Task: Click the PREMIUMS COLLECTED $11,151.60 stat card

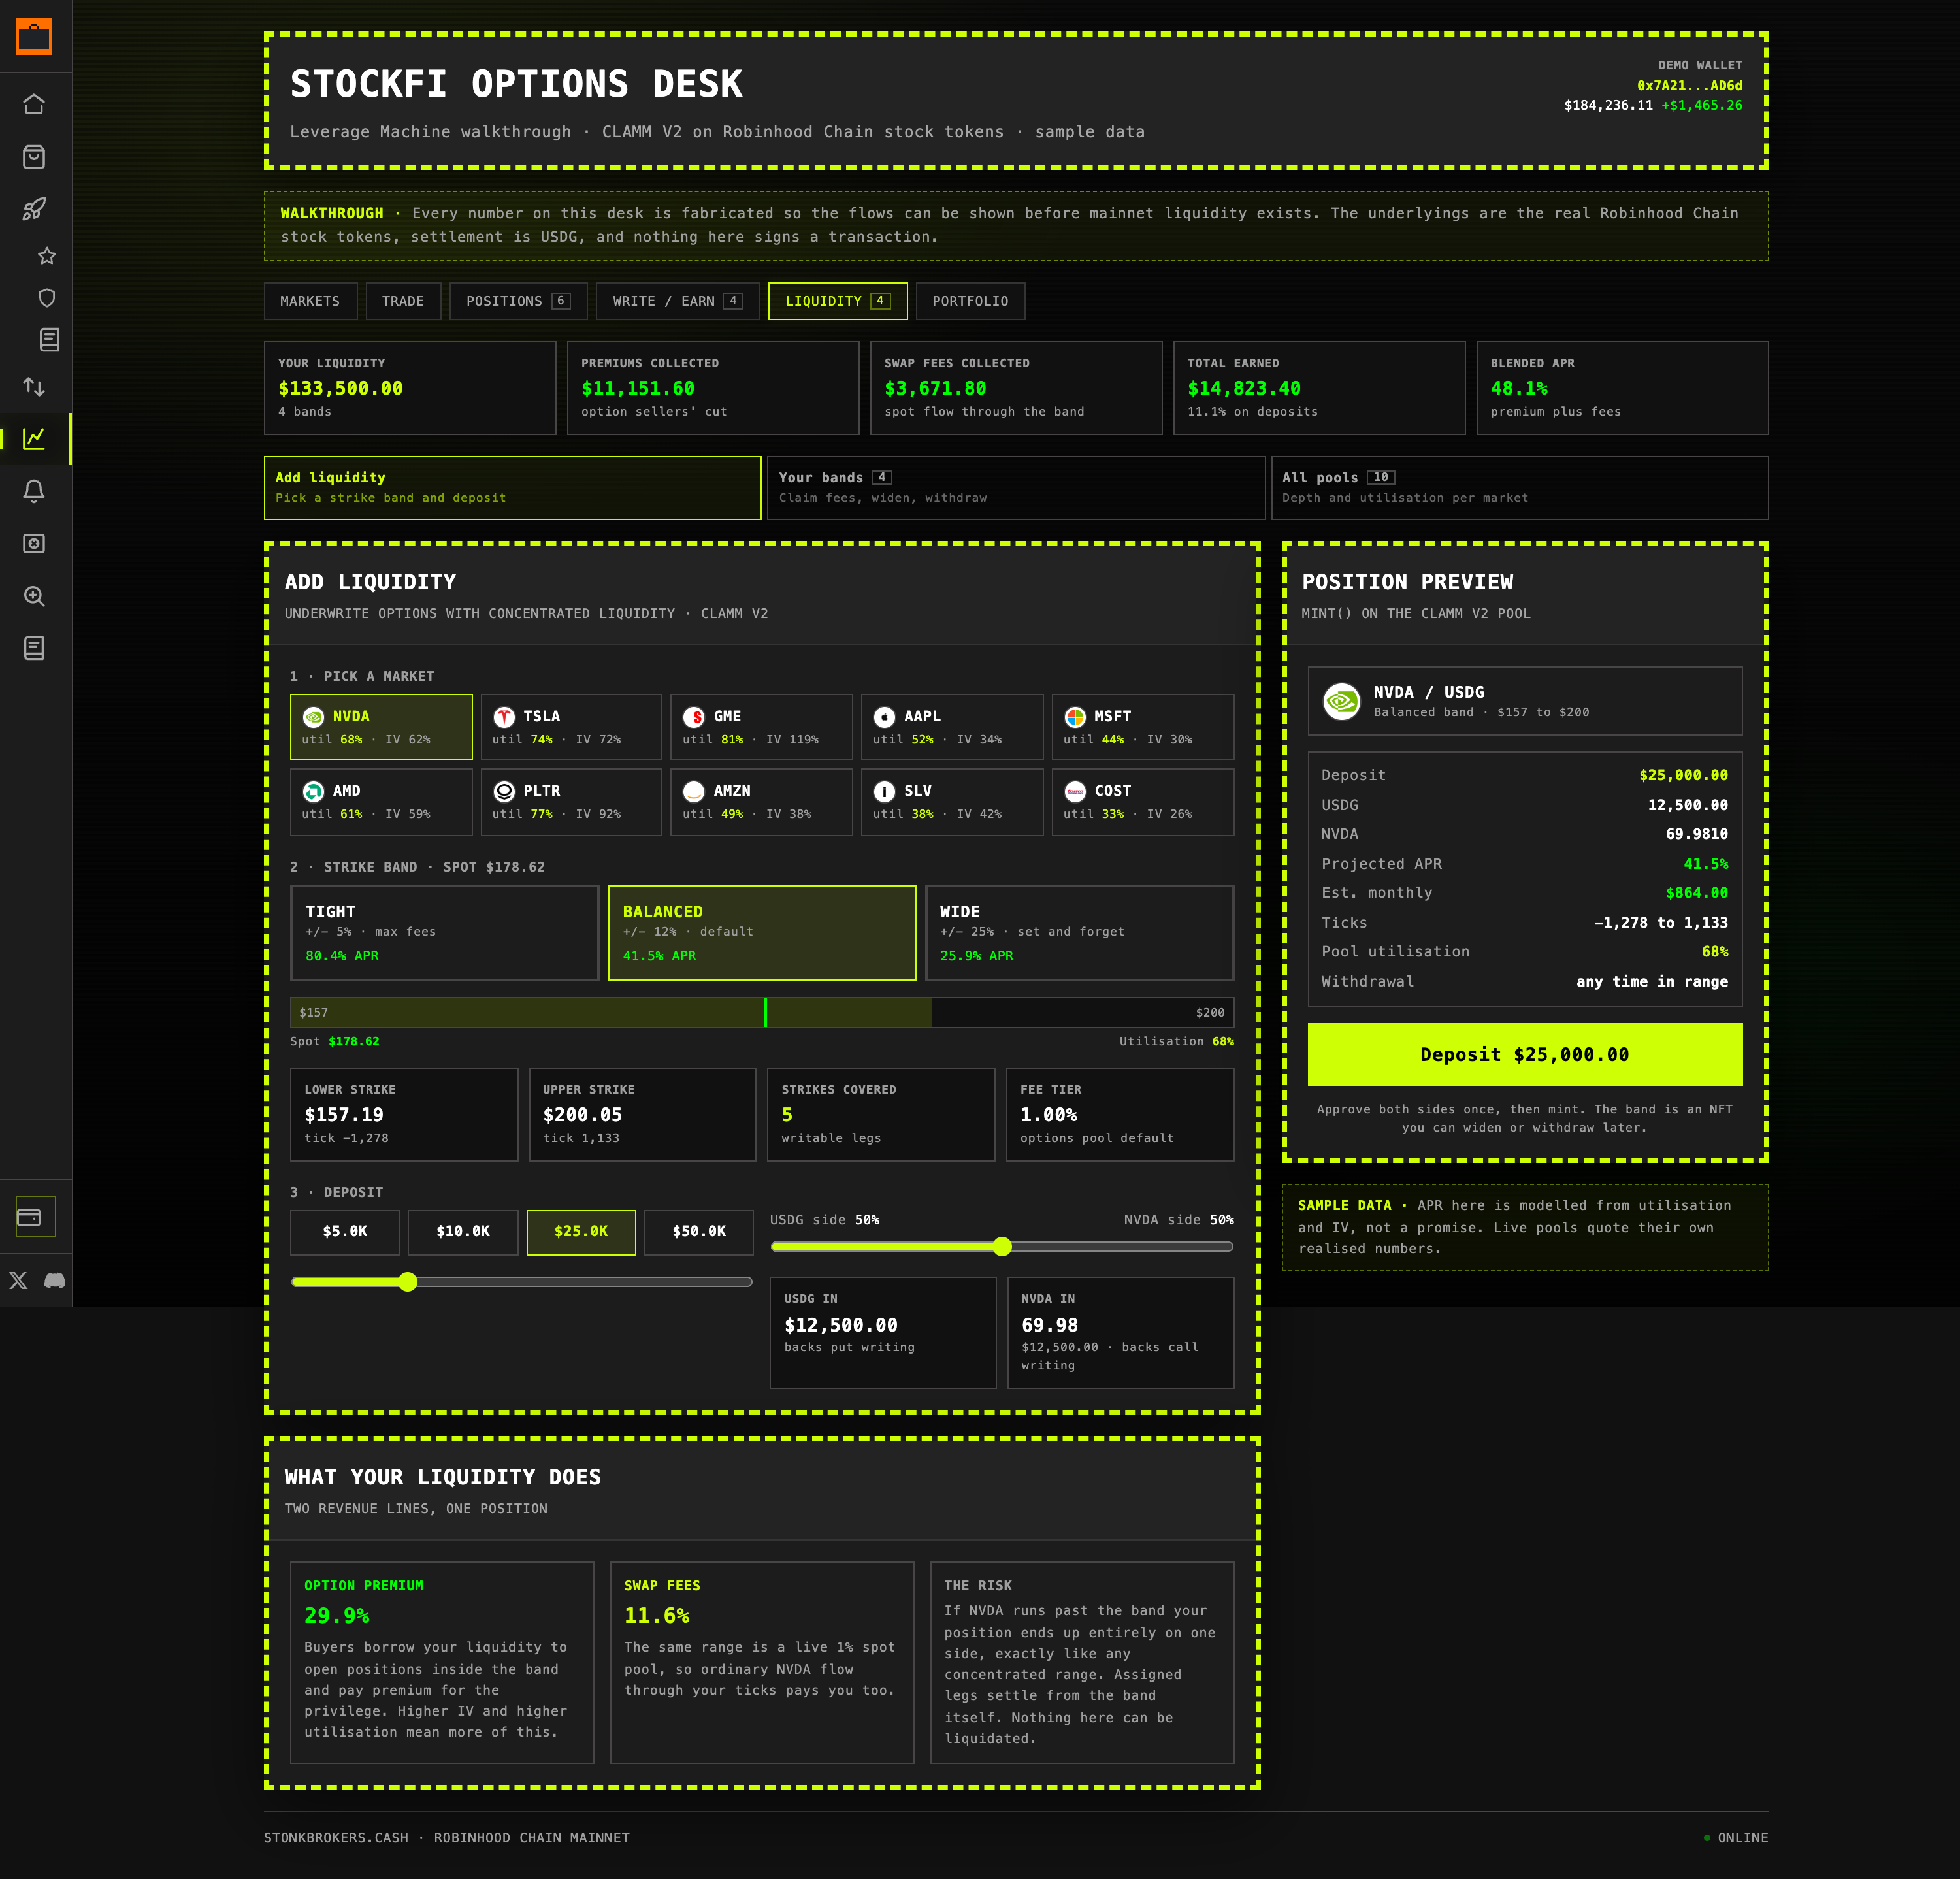Action: point(713,388)
